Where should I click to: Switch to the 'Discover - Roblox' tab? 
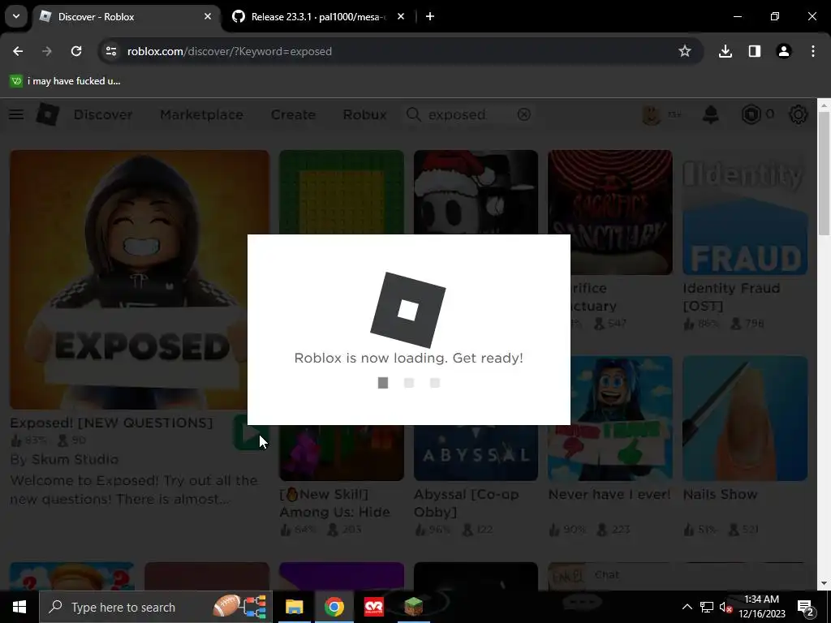[127, 16]
